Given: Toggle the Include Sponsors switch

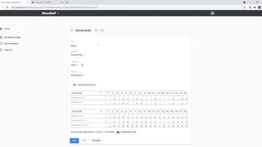Looking at the screenshot, I should click(74, 85).
